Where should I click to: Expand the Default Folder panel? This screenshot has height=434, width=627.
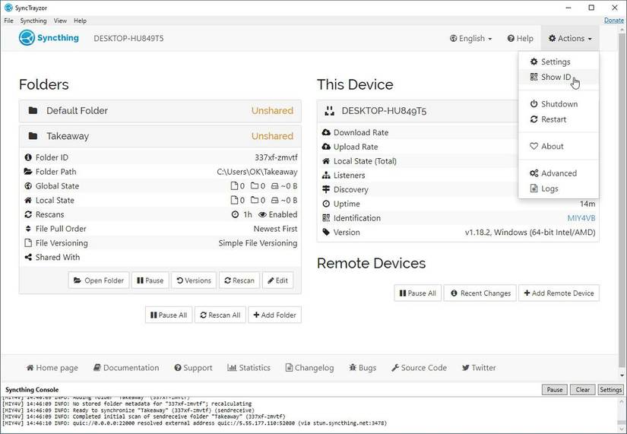click(160, 111)
